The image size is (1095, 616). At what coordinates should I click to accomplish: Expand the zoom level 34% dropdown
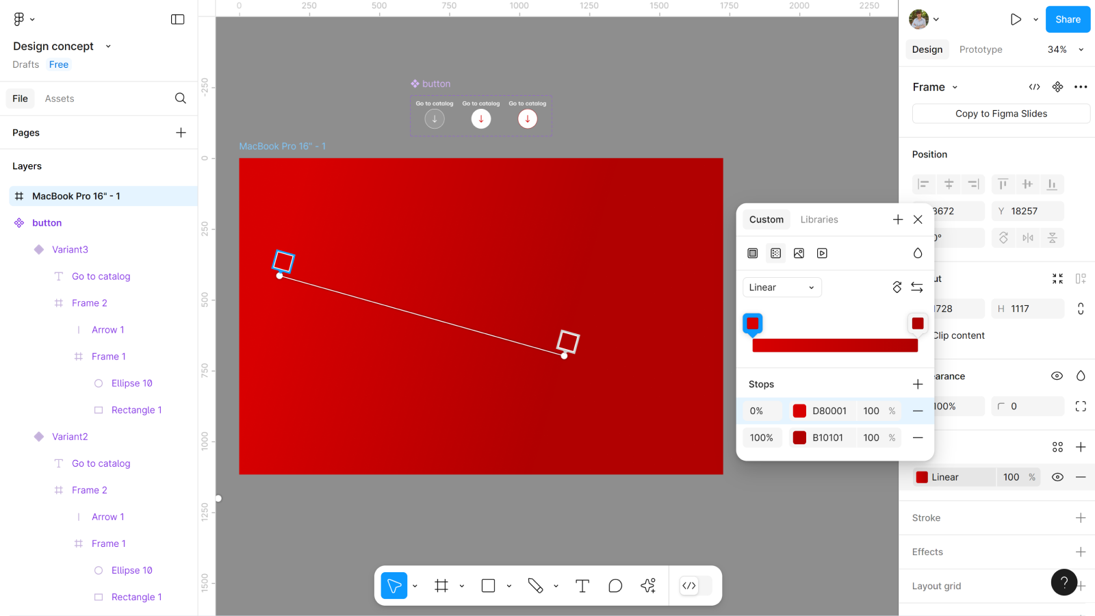[1066, 49]
